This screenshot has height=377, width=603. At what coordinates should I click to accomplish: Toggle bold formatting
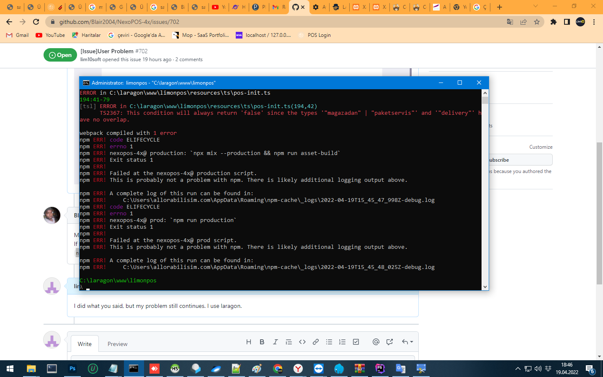[262, 342]
